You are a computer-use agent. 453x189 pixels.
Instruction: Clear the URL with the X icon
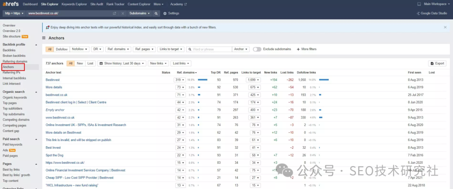(123, 13)
